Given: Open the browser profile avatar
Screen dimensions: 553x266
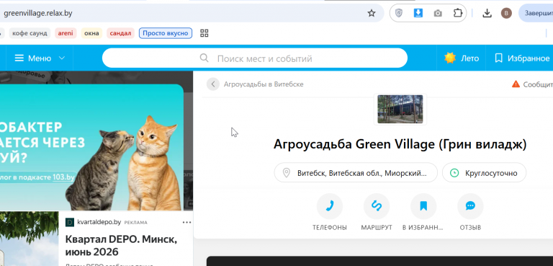Looking at the screenshot, I should [506, 14].
